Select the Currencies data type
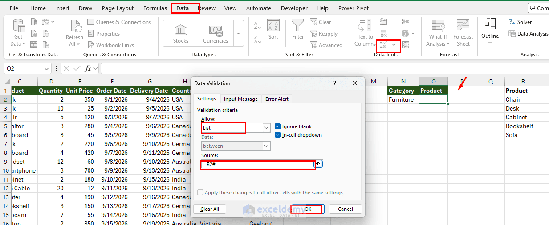The height and width of the screenshot is (225, 549). point(216,33)
